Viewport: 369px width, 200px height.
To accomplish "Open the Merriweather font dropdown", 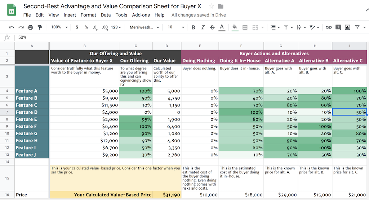I will pos(144,27).
